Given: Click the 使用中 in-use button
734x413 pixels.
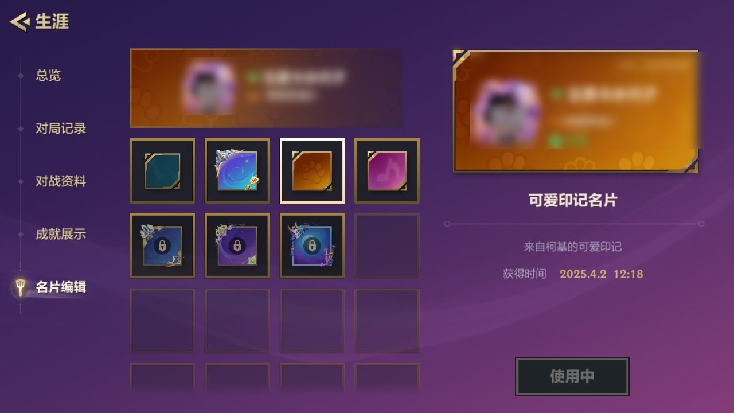Looking at the screenshot, I should [x=572, y=376].
